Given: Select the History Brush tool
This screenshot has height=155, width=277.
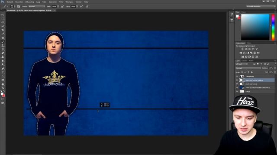Looking at the screenshot, I should pos(3,49).
